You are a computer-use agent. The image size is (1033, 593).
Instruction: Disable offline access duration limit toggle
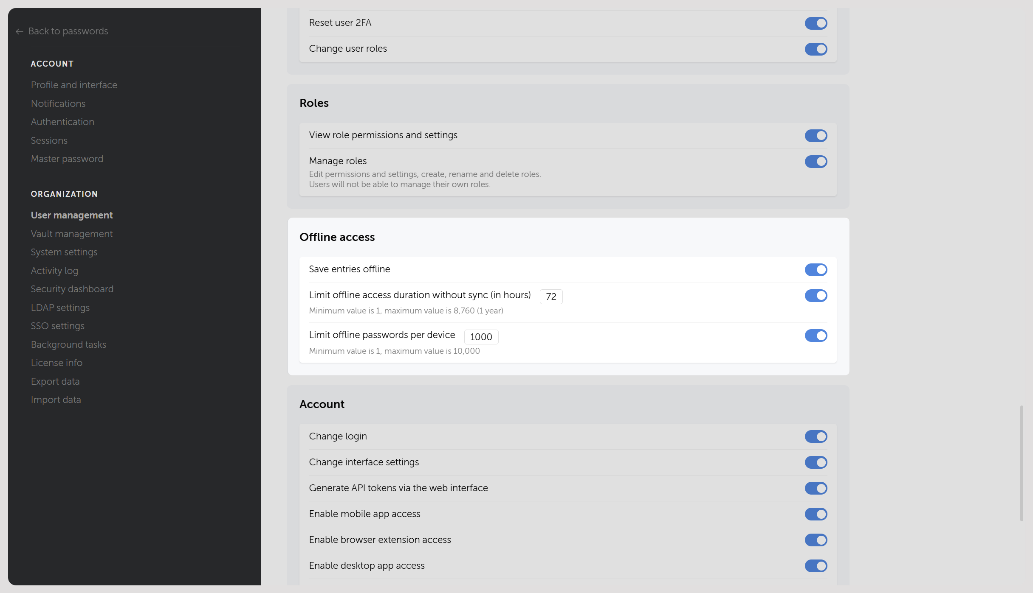coord(816,295)
